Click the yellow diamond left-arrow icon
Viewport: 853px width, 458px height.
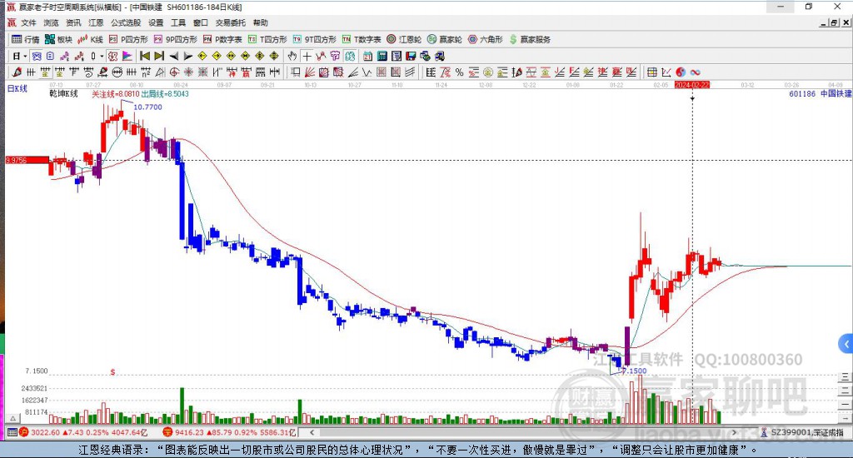click(202, 56)
